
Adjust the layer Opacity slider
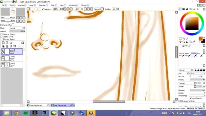[x=17, y=31]
